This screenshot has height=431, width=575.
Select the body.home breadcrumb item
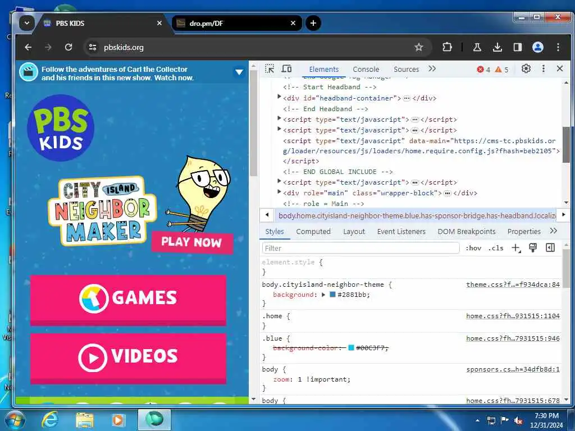click(417, 215)
